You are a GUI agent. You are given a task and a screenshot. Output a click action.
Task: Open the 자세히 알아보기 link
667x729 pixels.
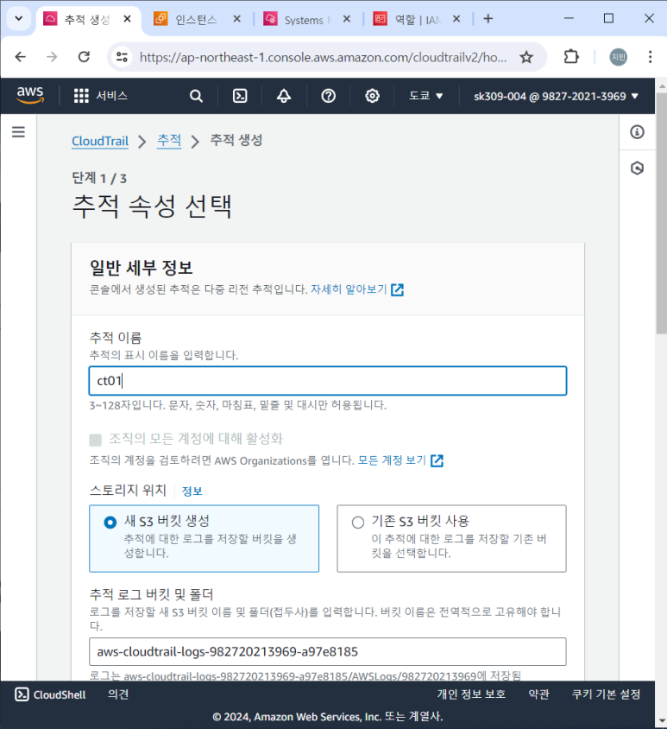click(x=349, y=289)
